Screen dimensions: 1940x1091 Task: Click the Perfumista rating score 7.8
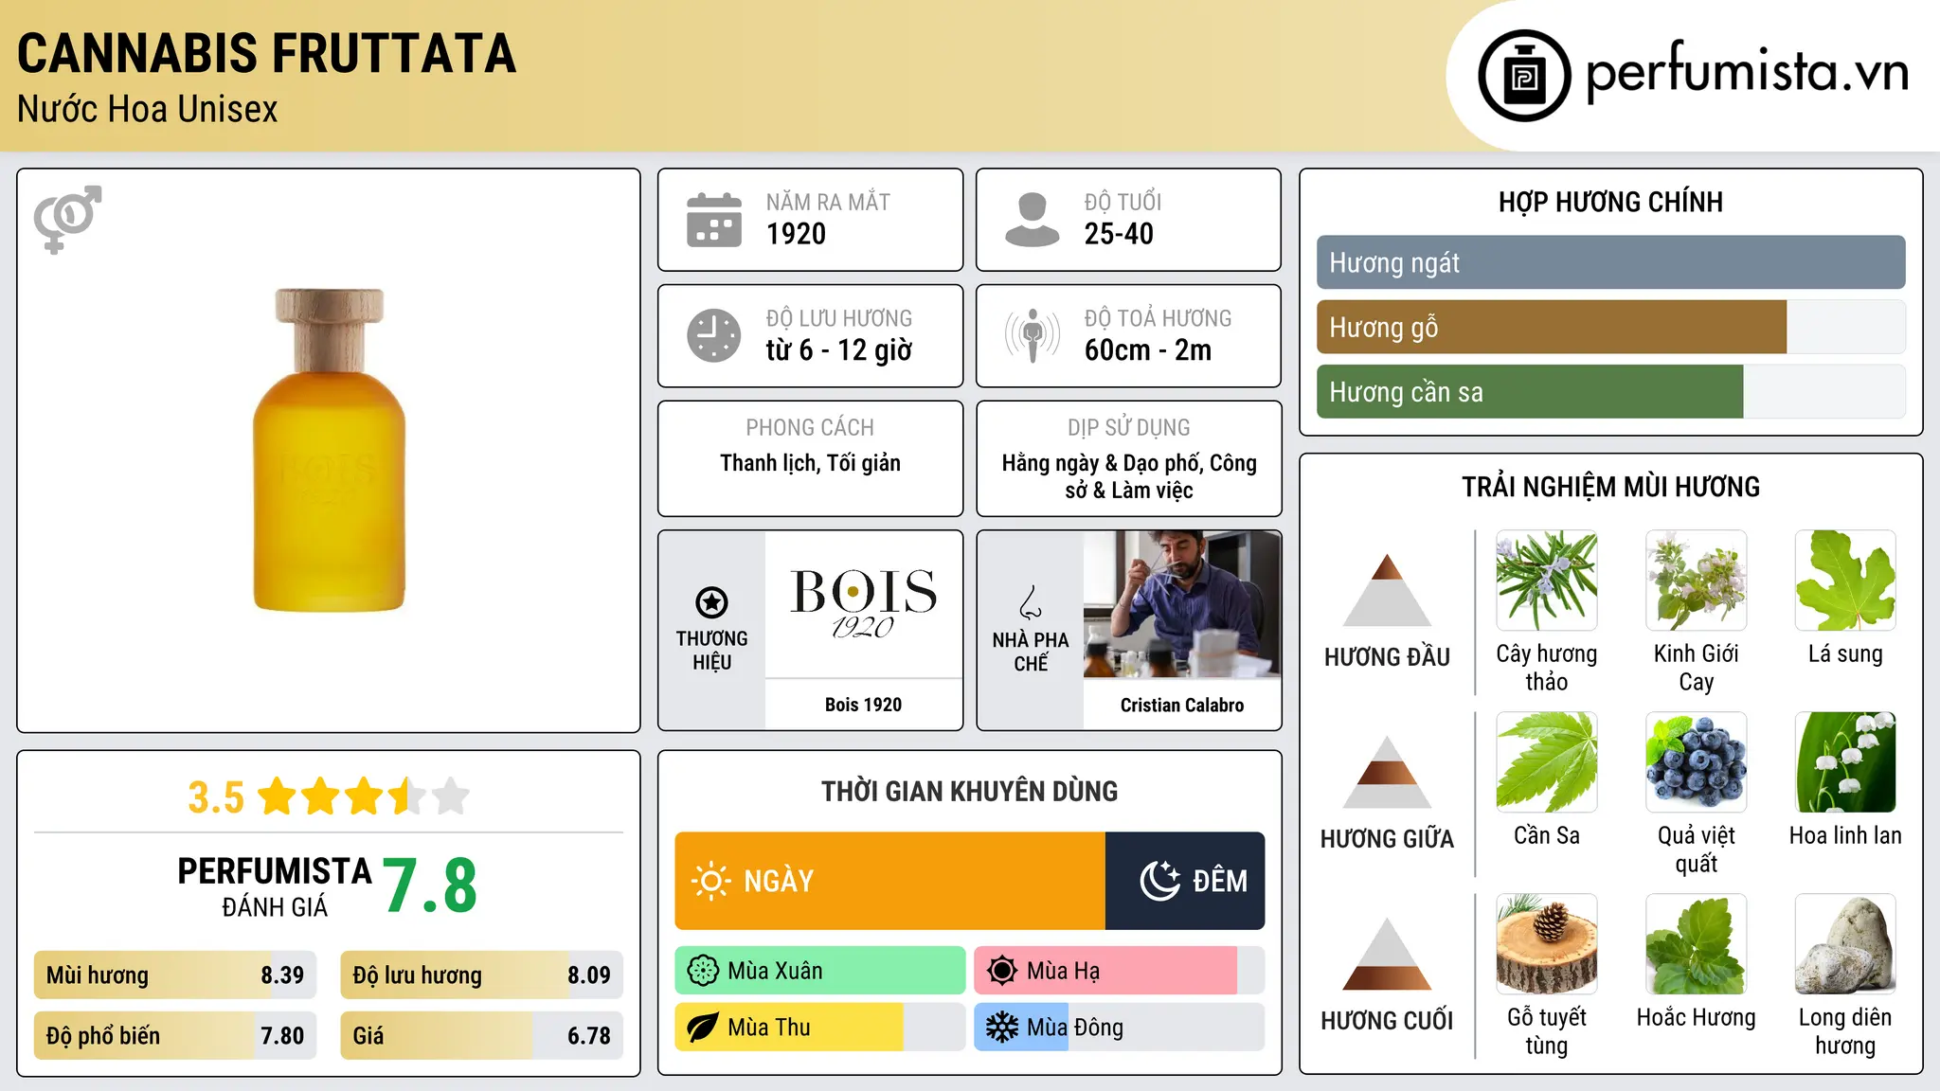pyautogui.click(x=430, y=885)
